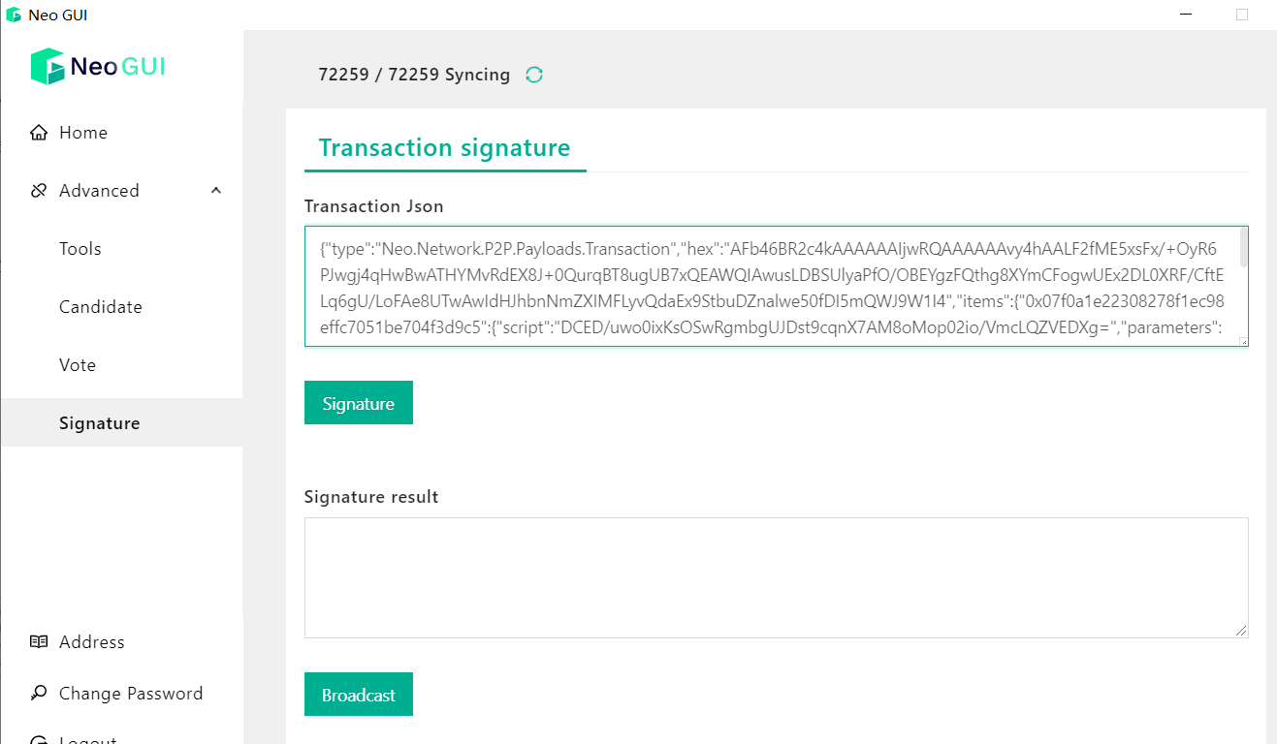Click inside the Transaction Json text box
The width and height of the screenshot is (1277, 744).
(771, 287)
